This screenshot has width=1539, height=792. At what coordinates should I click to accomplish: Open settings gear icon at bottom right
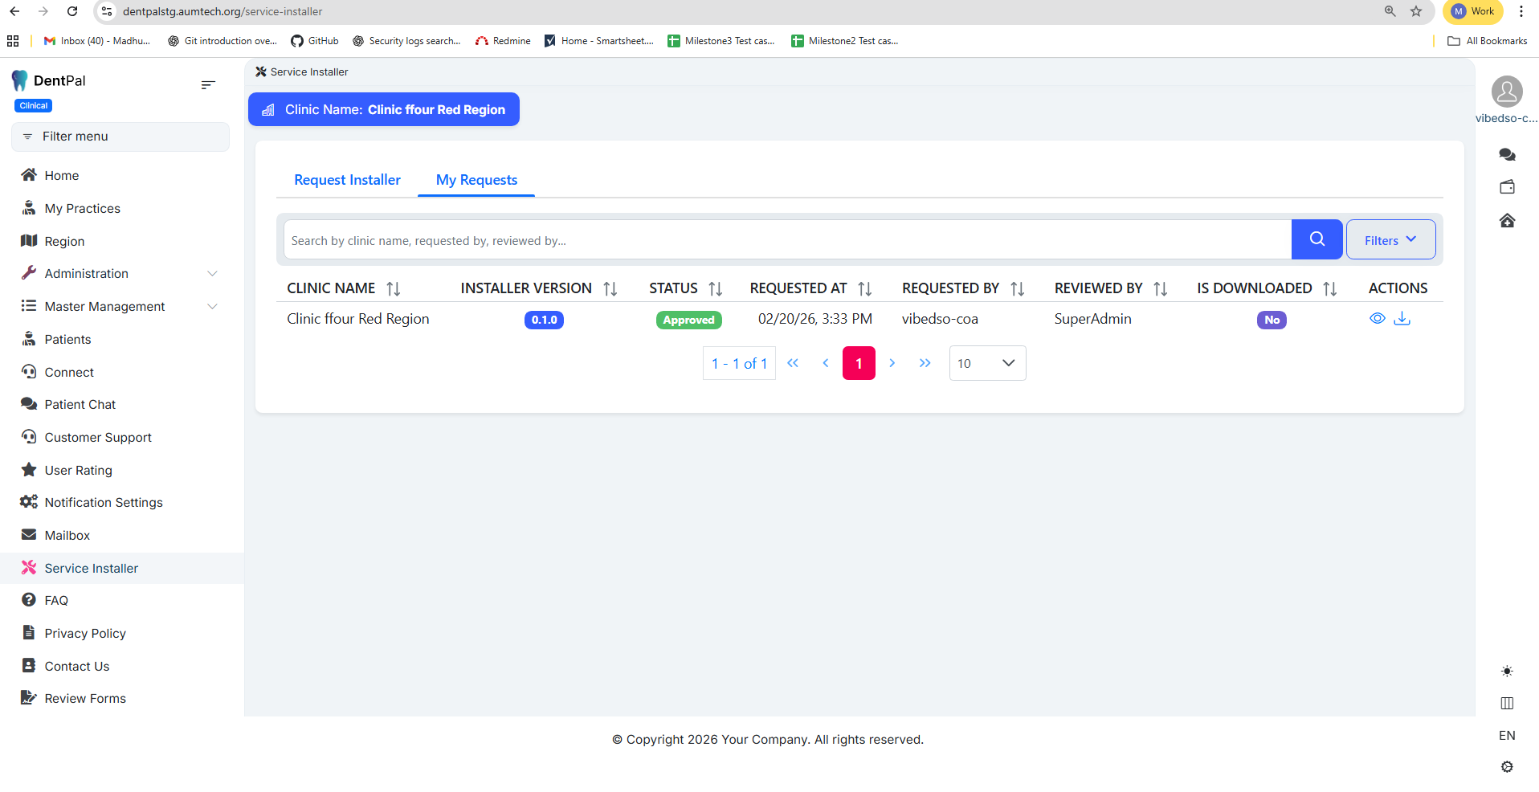tap(1507, 767)
